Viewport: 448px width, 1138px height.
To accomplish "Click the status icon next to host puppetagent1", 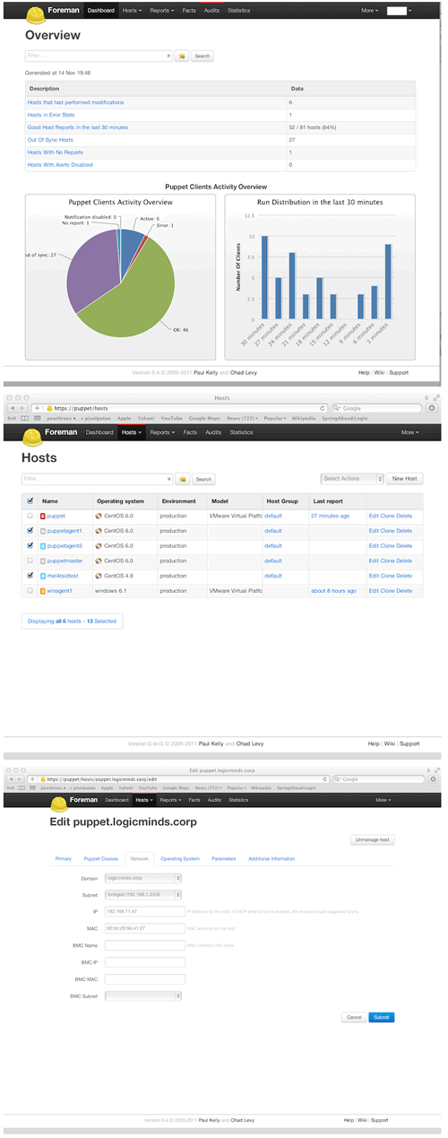I will pyautogui.click(x=43, y=531).
